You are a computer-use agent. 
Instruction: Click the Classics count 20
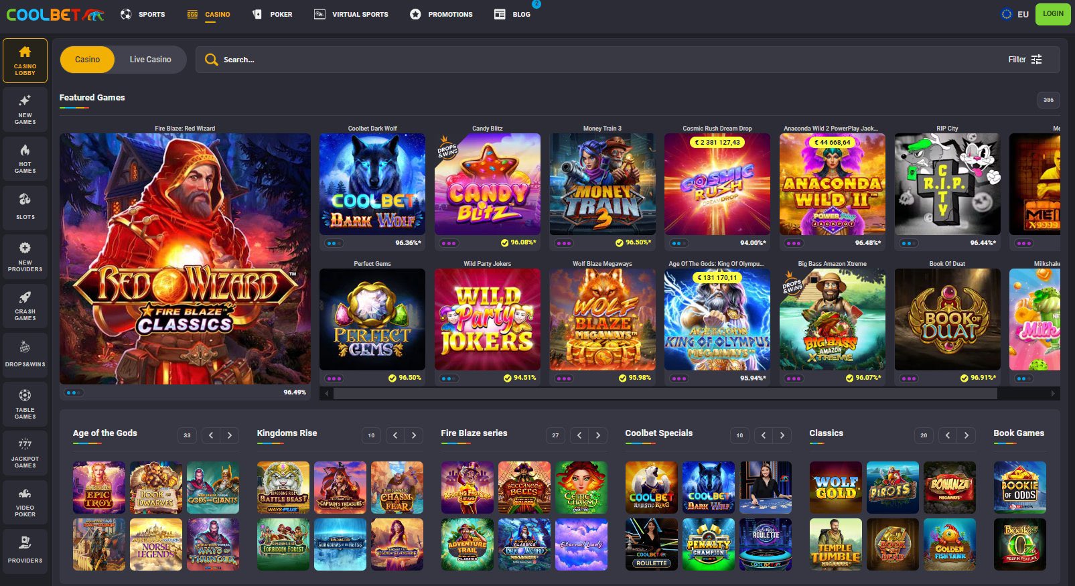924,435
